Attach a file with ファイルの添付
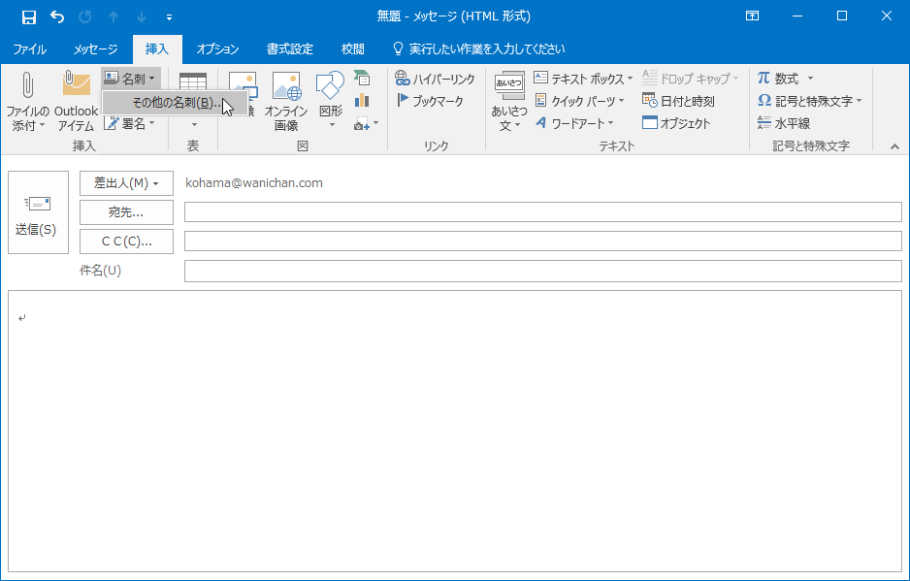The height and width of the screenshot is (581, 910). click(27, 102)
